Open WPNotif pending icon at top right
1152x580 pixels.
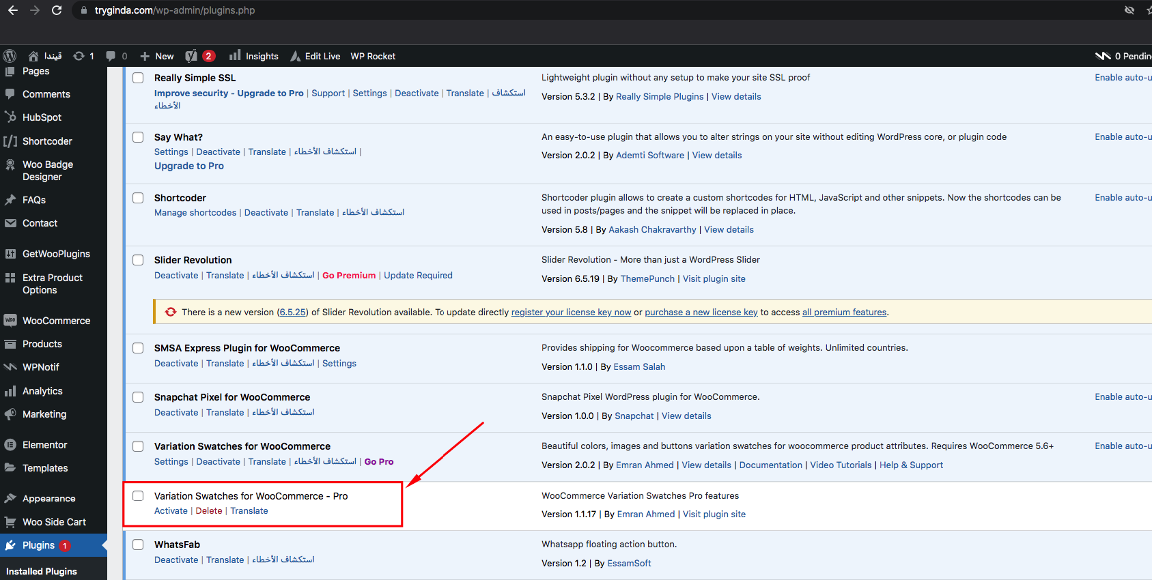[1103, 56]
